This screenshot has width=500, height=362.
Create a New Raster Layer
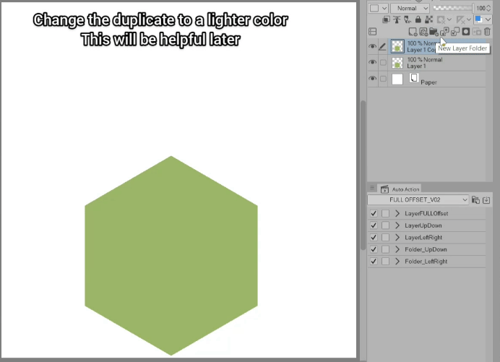pyautogui.click(x=413, y=32)
